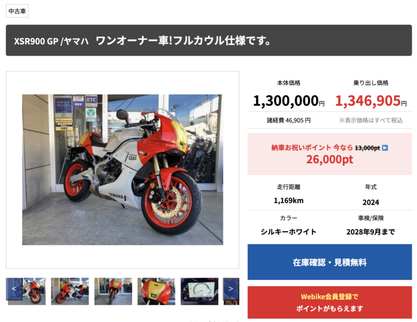Click the 中古車 tag label
The image size is (417, 322).
tap(17, 11)
